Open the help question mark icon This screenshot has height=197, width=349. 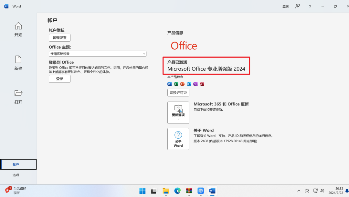click(x=310, y=6)
